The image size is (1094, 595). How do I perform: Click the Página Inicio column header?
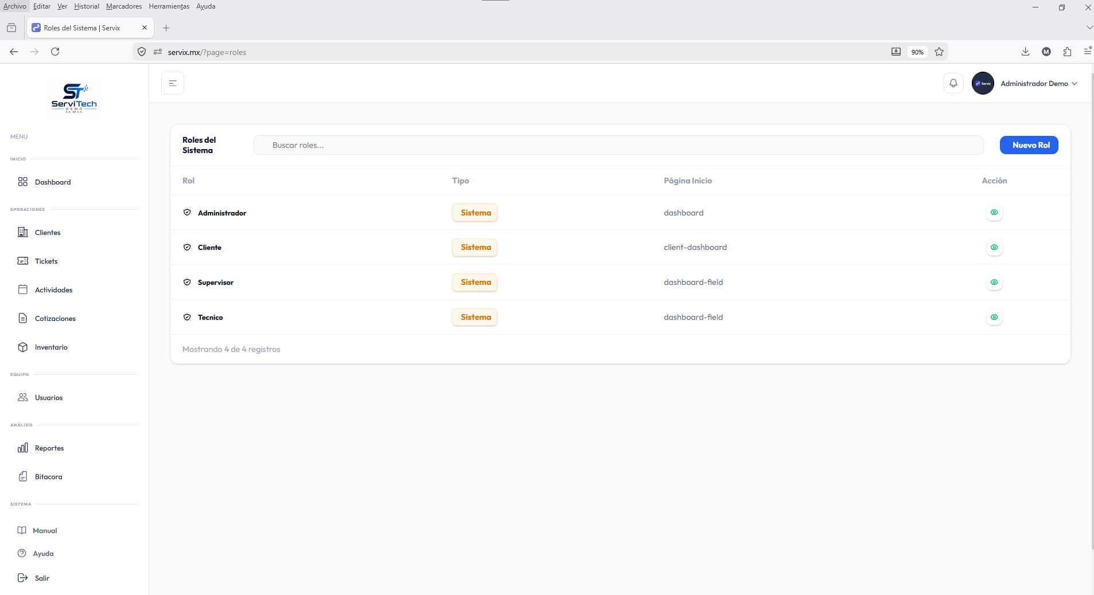point(688,181)
